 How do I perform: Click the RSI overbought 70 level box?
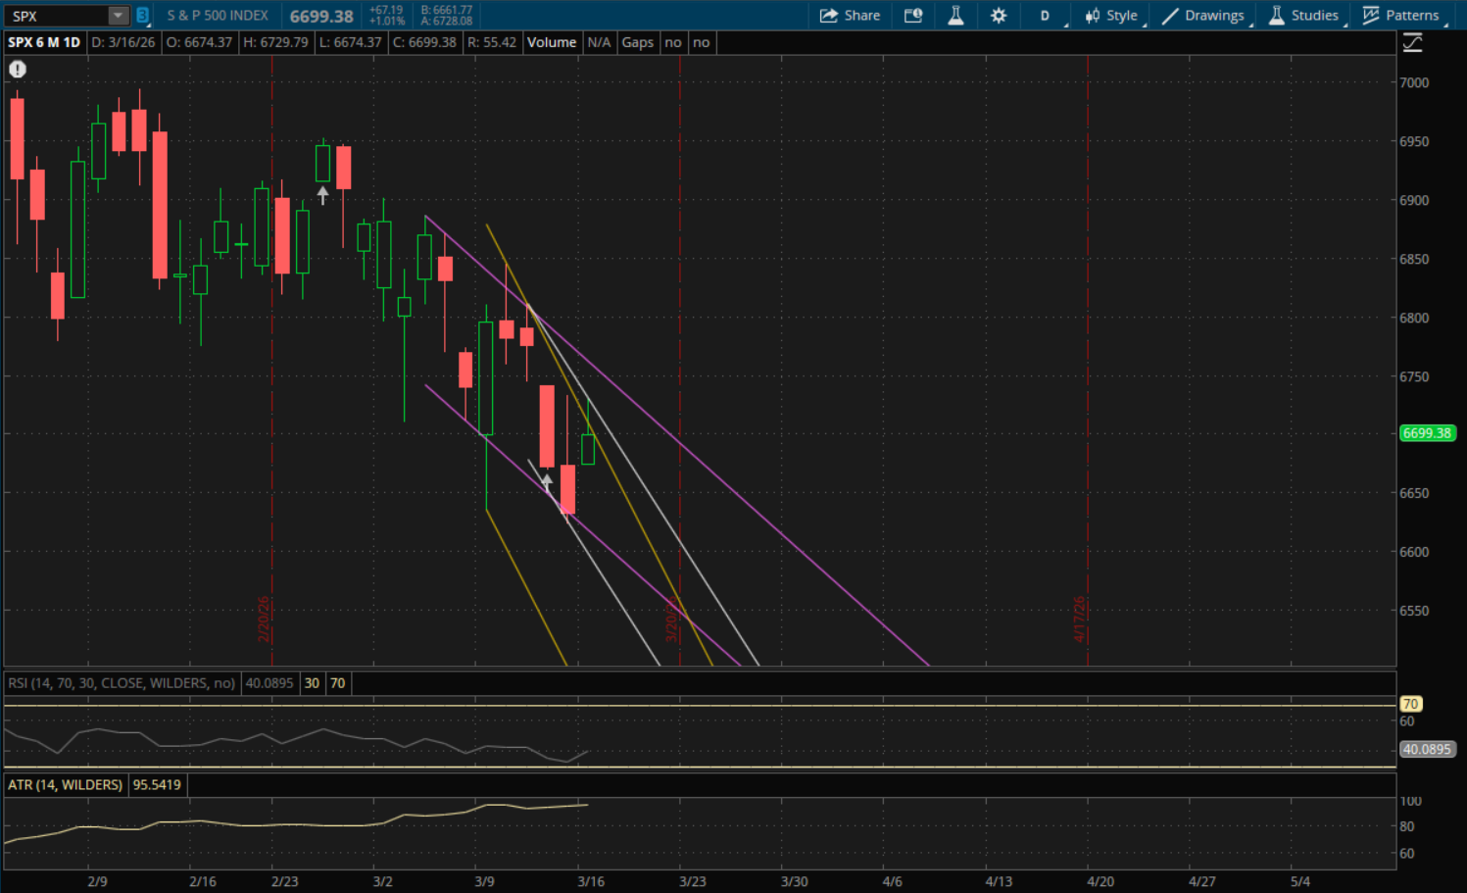click(x=337, y=683)
